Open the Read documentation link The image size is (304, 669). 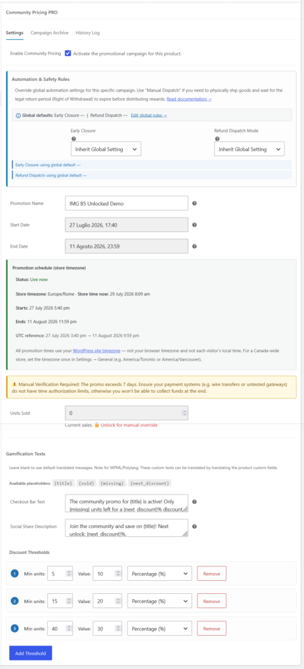(x=189, y=99)
